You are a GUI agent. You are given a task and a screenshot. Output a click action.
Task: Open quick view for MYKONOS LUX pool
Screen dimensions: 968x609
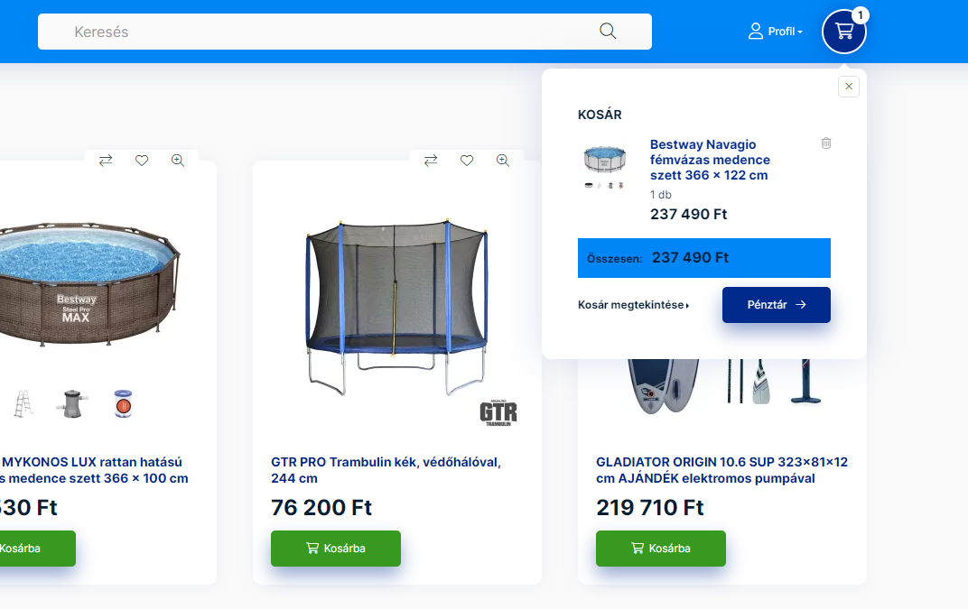click(x=178, y=161)
